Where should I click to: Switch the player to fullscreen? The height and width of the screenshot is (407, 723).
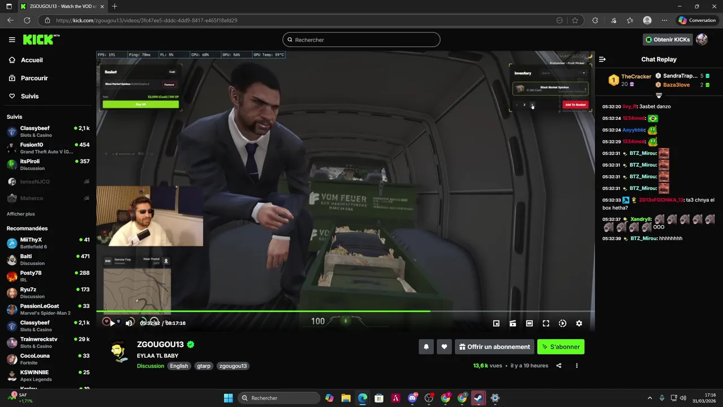(x=546, y=323)
